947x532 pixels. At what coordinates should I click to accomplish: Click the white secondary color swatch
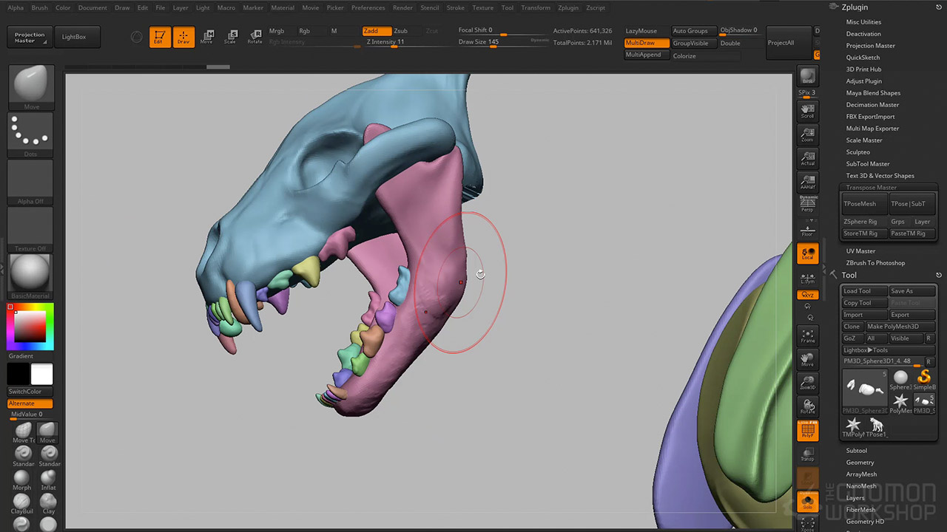pyautogui.click(x=41, y=374)
